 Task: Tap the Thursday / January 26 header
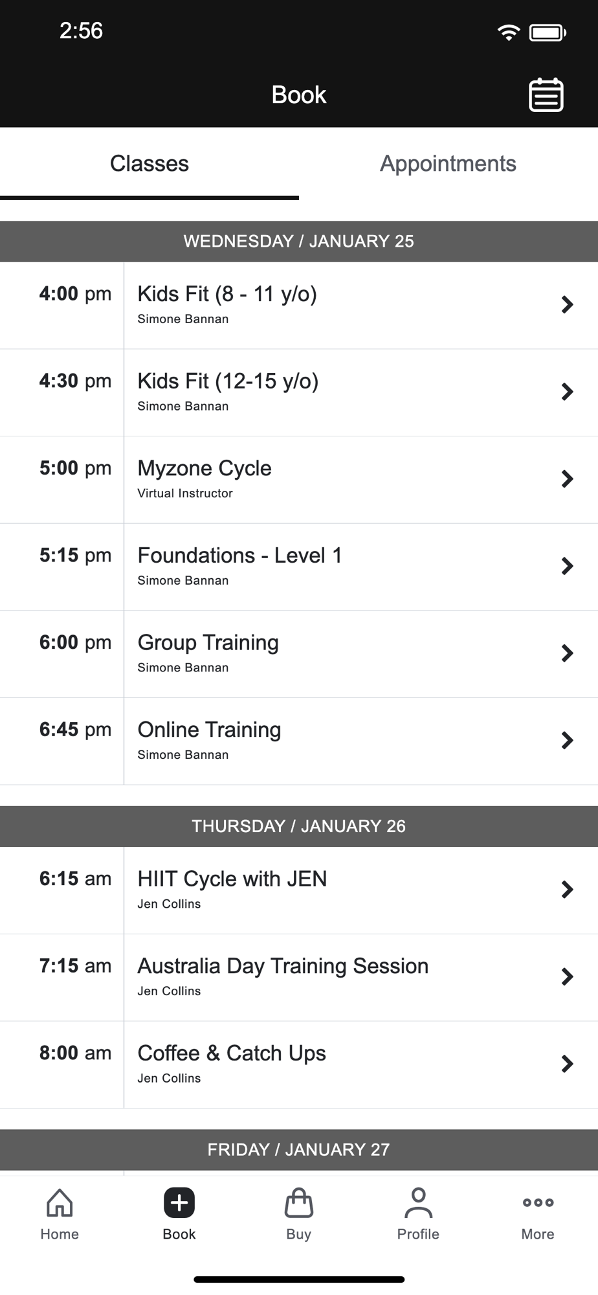tap(299, 826)
